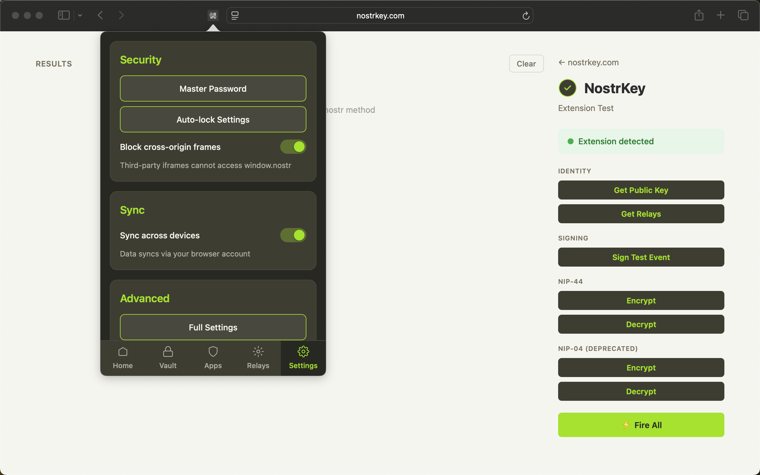
Task: Add a new tab with plus icon
Action: (721, 15)
